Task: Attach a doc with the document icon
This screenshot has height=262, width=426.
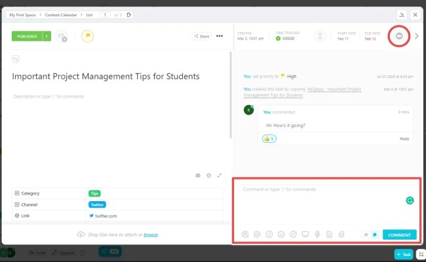Action: [329, 234]
